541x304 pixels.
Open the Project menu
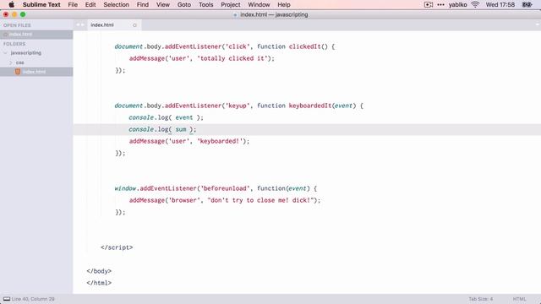[x=231, y=4]
